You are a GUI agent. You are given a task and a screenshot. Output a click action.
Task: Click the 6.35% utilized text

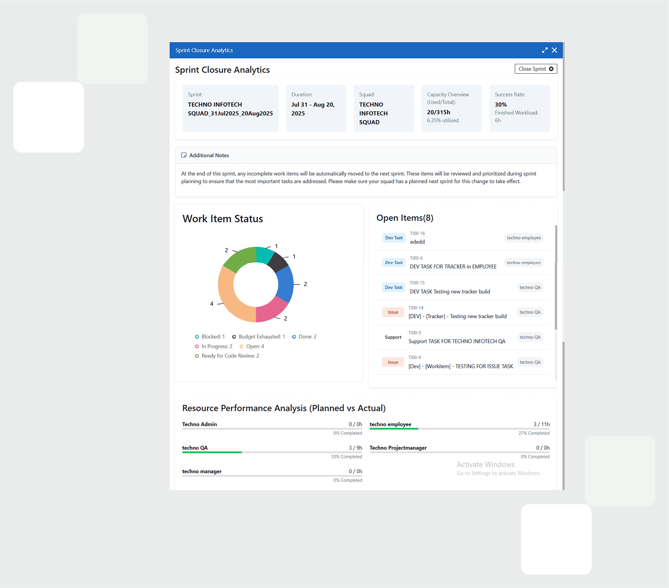pos(443,120)
